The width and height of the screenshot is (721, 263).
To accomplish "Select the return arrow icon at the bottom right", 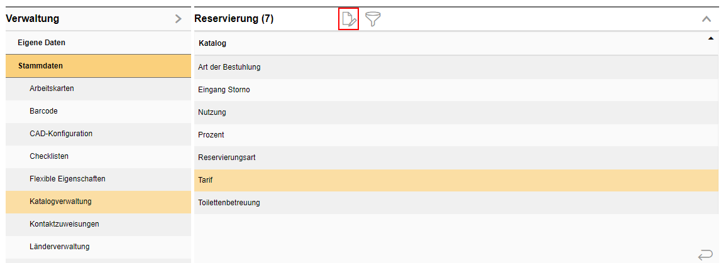I will (705, 254).
